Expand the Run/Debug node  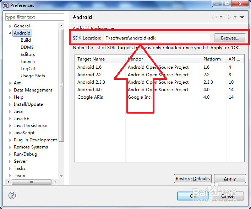point(10,154)
